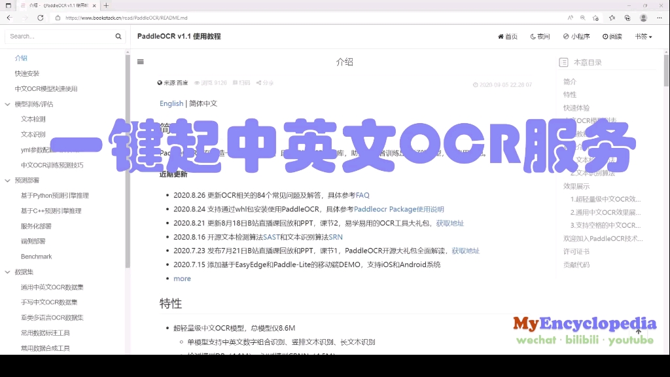Toggle the sidebar with hamburger icon
The height and width of the screenshot is (377, 670).
click(140, 62)
